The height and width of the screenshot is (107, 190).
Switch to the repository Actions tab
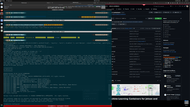pos(119,9)
